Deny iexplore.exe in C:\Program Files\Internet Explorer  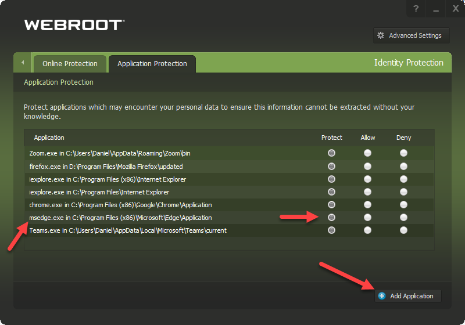click(x=403, y=192)
